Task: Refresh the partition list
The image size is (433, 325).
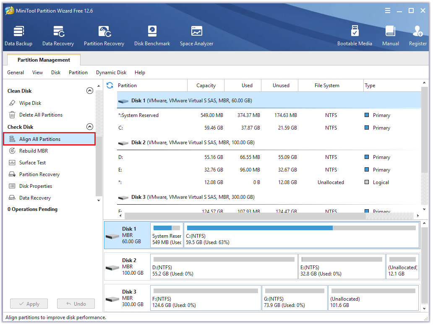Action: (110, 86)
